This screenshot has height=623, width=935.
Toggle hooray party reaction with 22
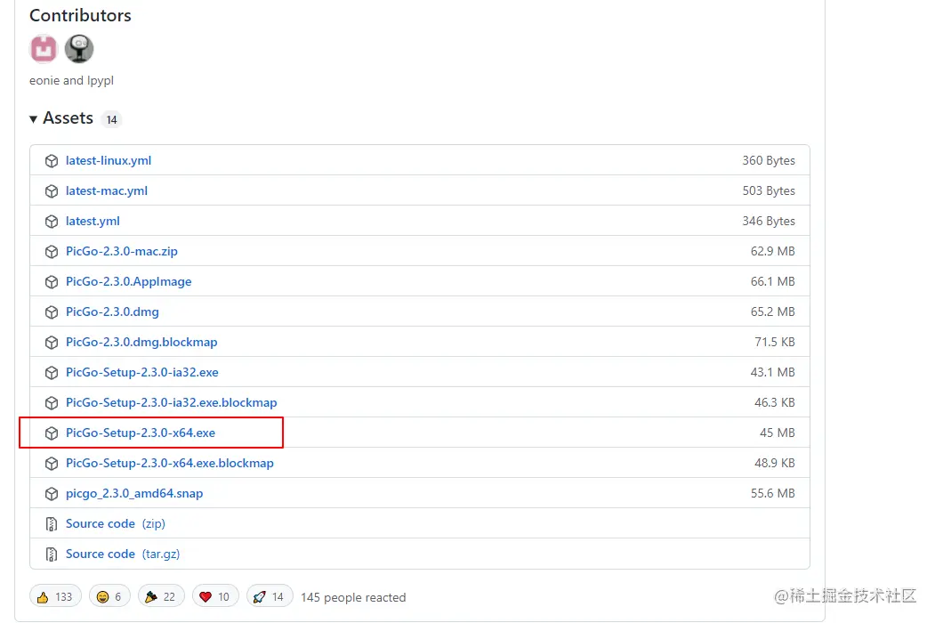pyautogui.click(x=161, y=596)
